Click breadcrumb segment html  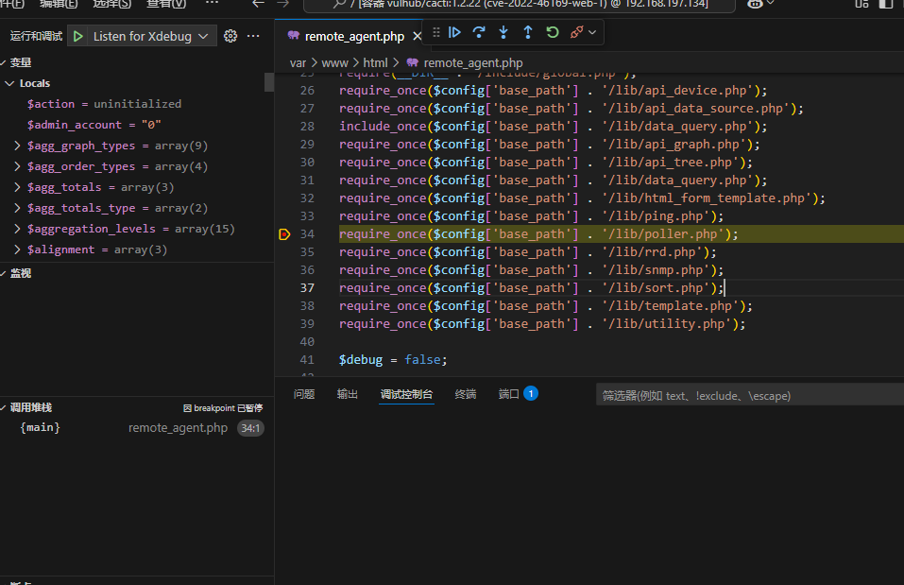375,63
